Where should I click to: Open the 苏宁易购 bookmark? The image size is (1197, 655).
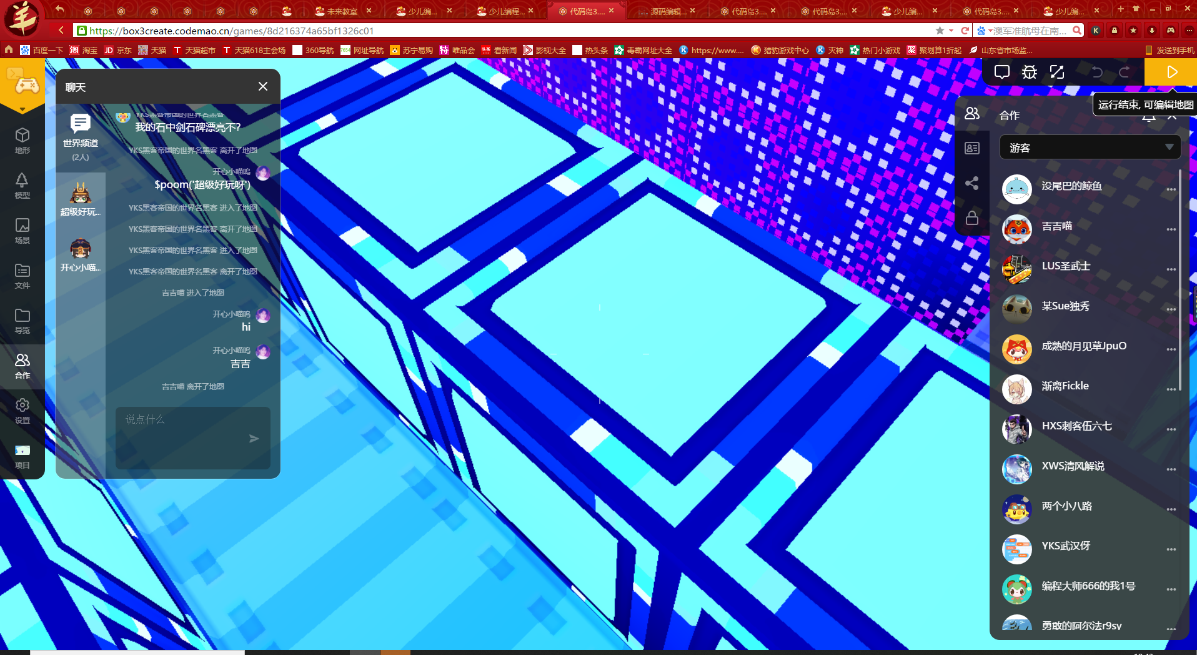click(412, 50)
